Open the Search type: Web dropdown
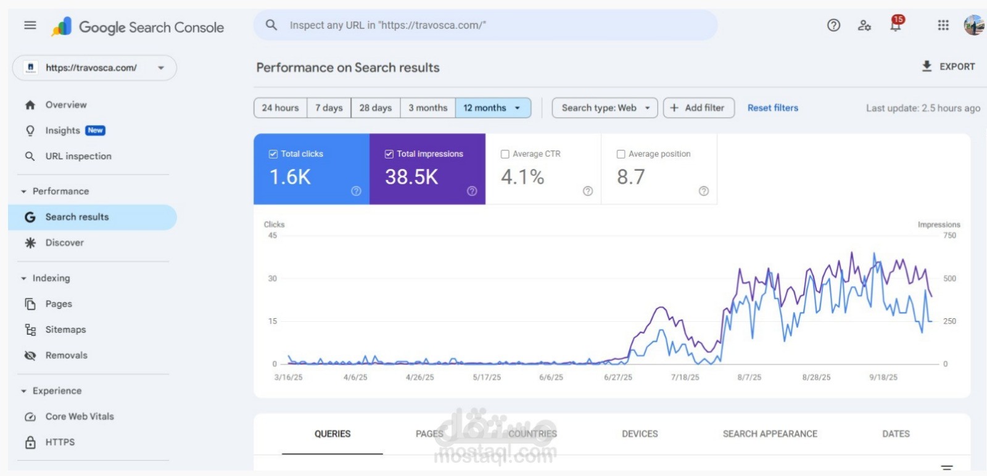Screen dimensions: 987x476 coord(605,108)
